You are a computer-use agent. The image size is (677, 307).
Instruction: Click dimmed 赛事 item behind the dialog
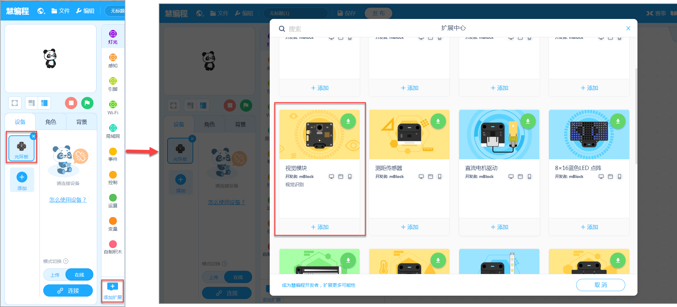(x=656, y=13)
